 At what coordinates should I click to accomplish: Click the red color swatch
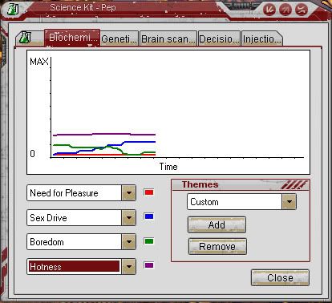click(x=149, y=192)
